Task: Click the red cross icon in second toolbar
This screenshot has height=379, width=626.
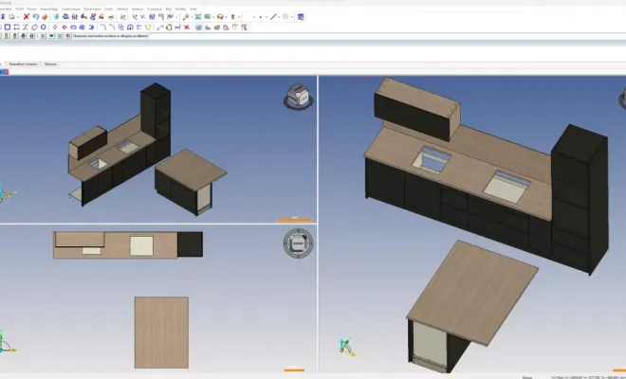Action: [187, 27]
